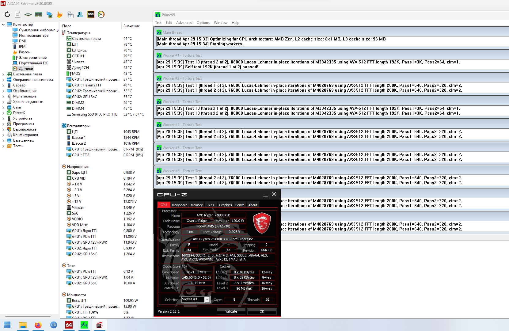The width and height of the screenshot is (509, 331).
Task: Open the Report document icon in toolbar
Action: (x=18, y=14)
